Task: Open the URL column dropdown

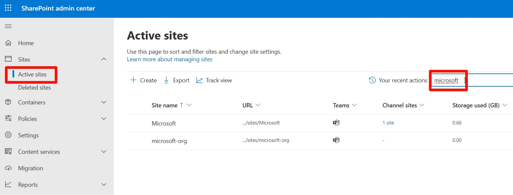Action: point(258,105)
